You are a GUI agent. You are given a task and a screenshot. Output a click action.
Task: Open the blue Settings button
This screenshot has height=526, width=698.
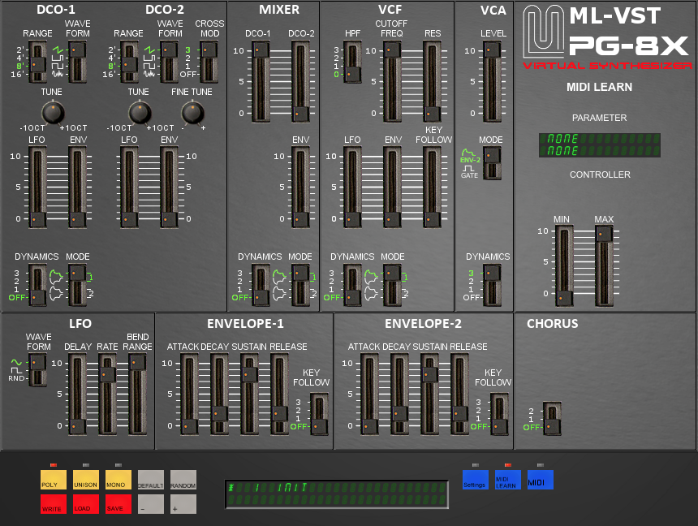(475, 479)
